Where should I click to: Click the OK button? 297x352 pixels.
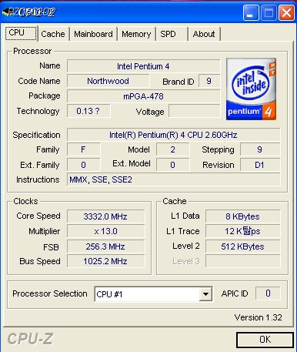tap(265, 340)
